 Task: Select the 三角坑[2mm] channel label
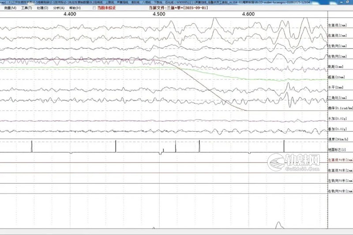[337, 97]
